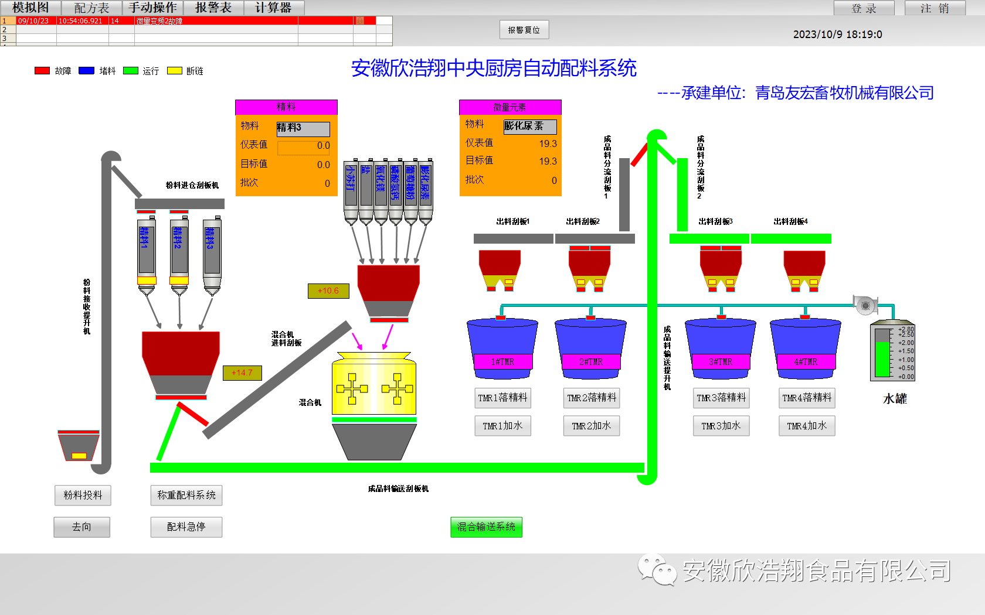The image size is (985, 615).
Task: Toggle the 粉料投料 powder feeding control
Action: coord(81,496)
